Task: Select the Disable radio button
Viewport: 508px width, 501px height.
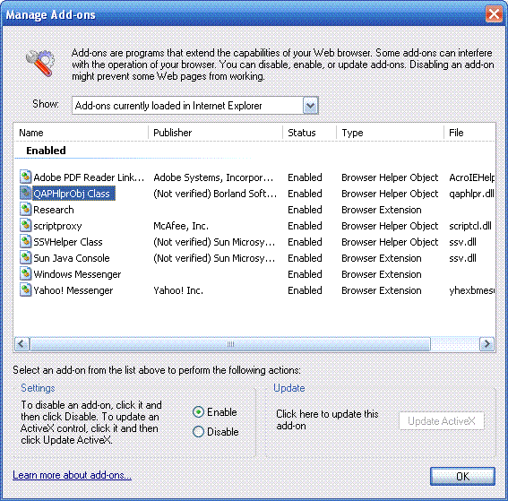Action: [x=198, y=432]
